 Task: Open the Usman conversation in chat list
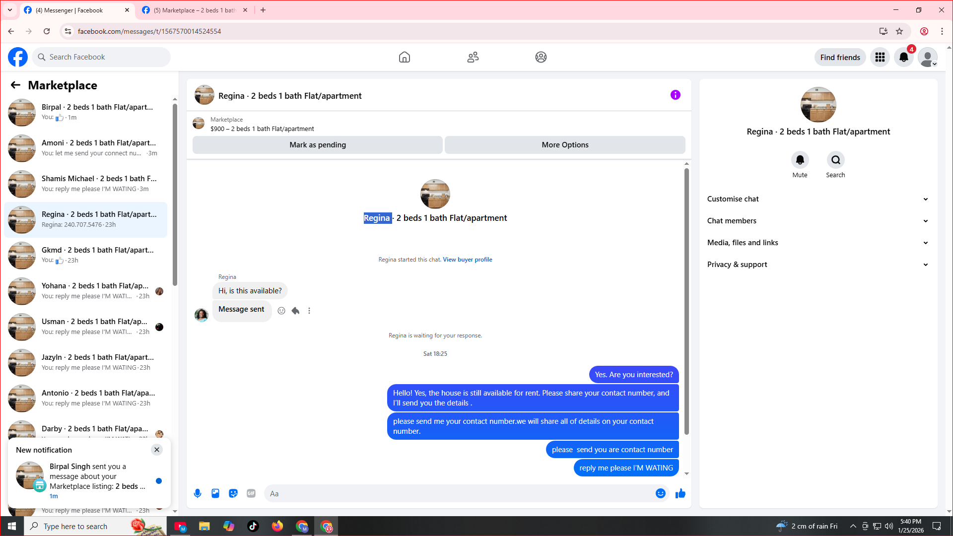pyautogui.click(x=85, y=327)
